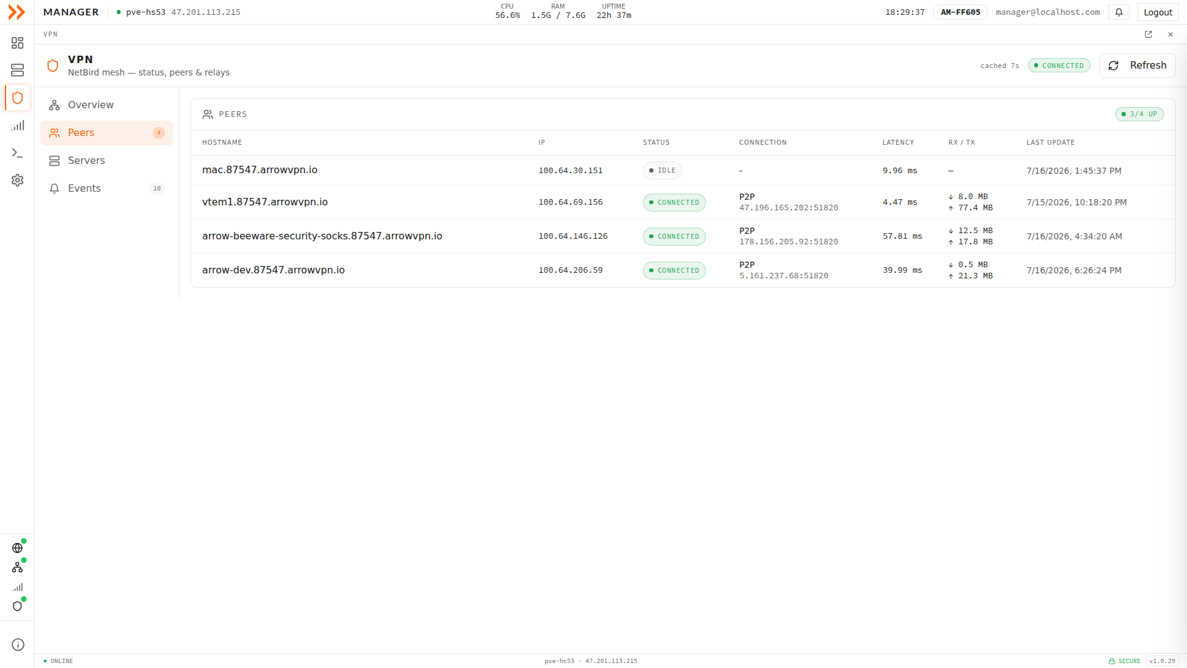
Task: Click the Logout button
Action: click(x=1157, y=12)
